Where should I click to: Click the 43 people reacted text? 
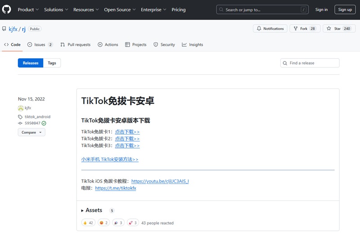click(157, 223)
